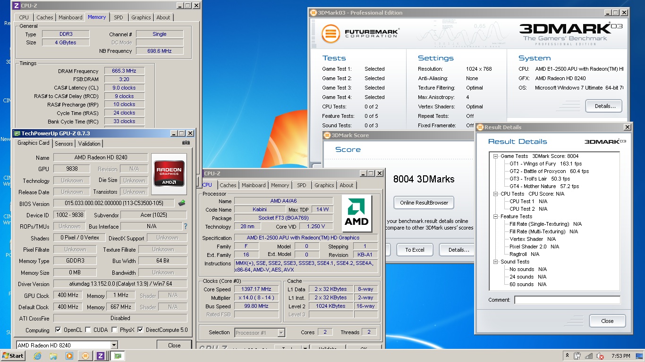Click the network signal tray icon
Screen dimensions: 645x362
(x=589, y=356)
